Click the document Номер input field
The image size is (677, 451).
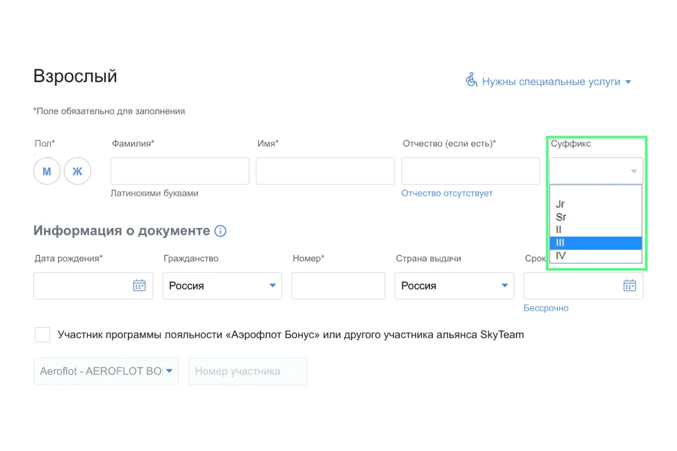tap(338, 286)
